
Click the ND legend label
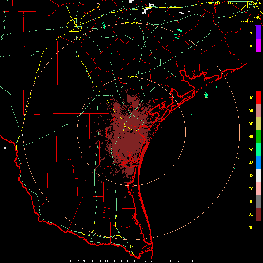point(251,228)
